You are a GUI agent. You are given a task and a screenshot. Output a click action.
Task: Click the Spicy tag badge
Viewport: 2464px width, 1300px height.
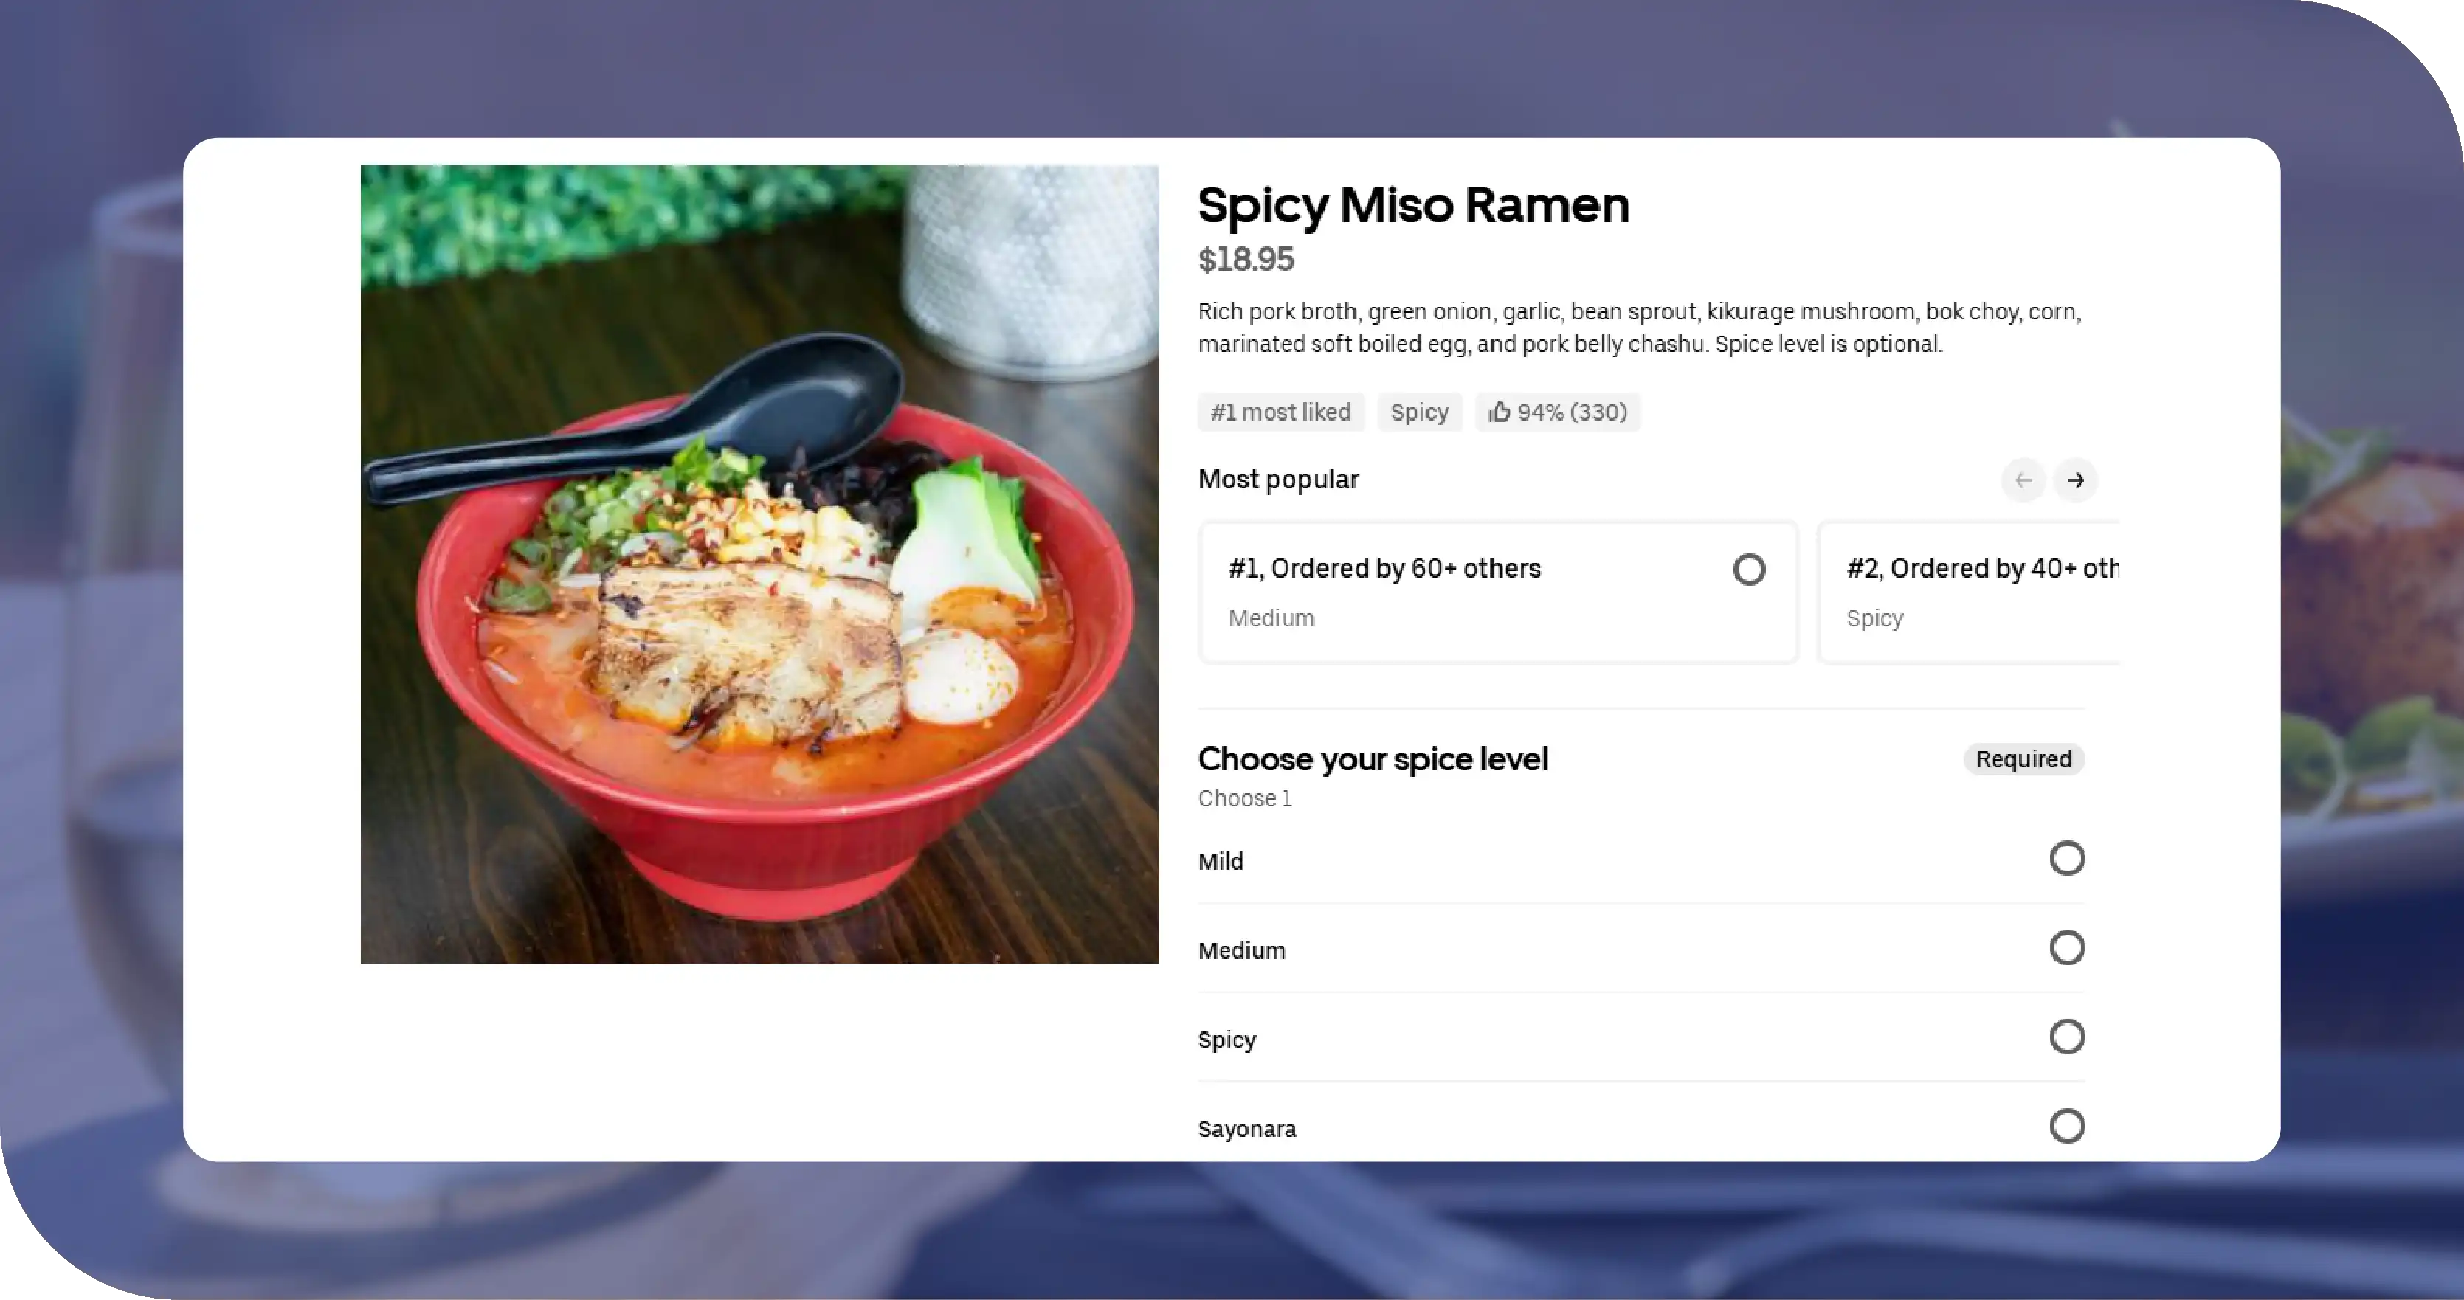point(1420,412)
